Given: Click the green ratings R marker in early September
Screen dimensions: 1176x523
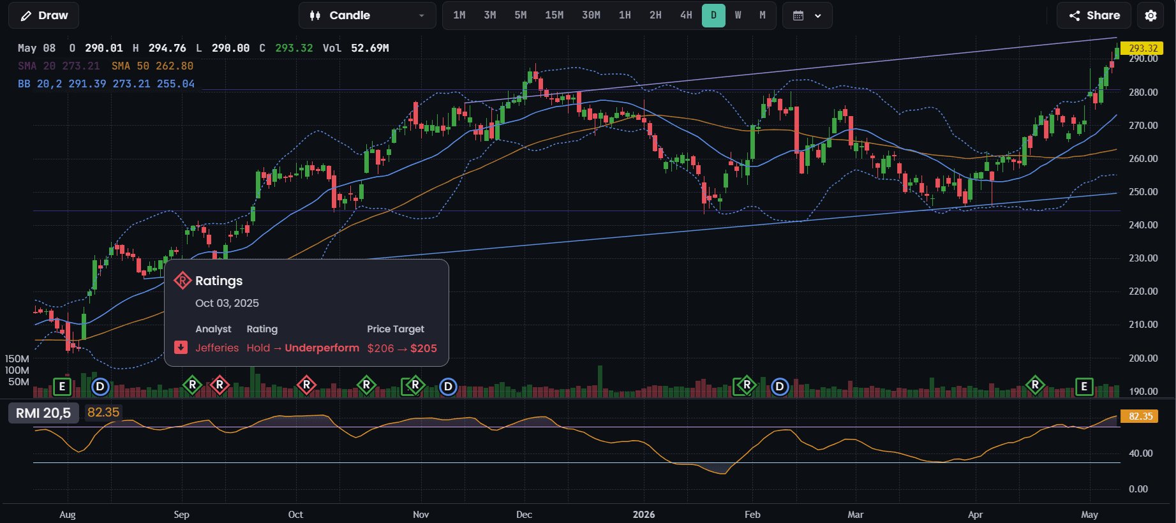Looking at the screenshot, I should 193,385.
